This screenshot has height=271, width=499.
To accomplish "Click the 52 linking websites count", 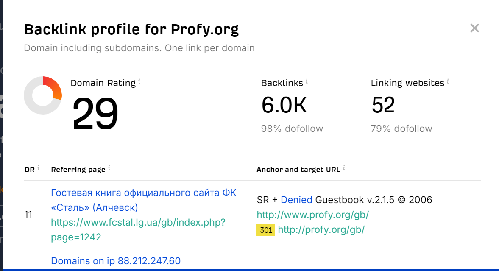I will point(383,105).
